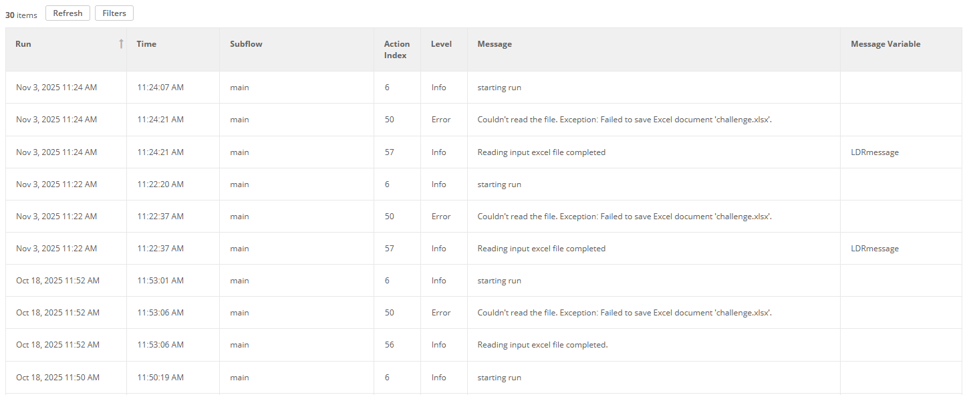Select the 11:24:07 AM time cell
The image size is (965, 395).
160,88
